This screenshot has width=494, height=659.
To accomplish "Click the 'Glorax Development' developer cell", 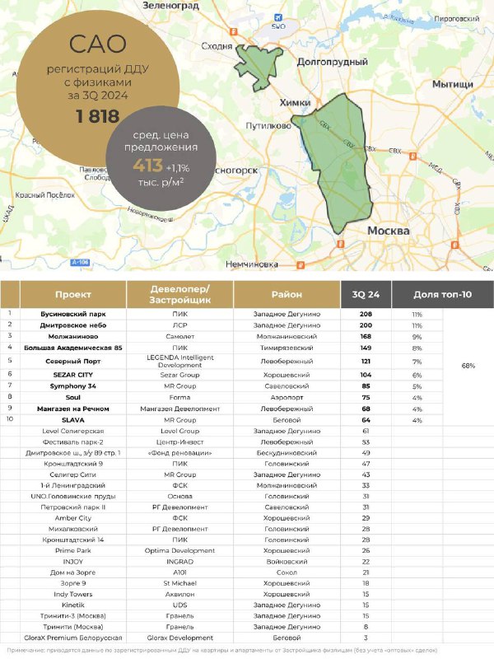I will coord(179,638).
